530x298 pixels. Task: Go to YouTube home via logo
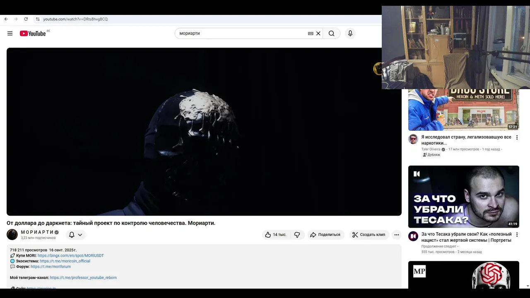(33, 34)
